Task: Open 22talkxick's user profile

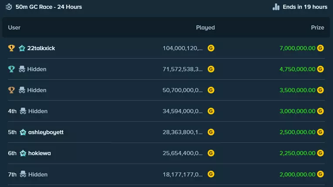Action: click(41, 48)
